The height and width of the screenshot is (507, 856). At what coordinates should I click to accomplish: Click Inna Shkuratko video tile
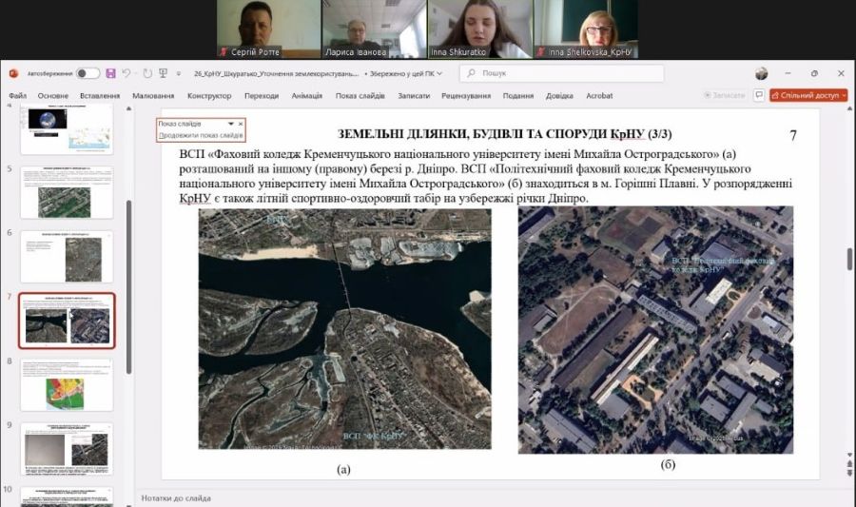(x=480, y=29)
